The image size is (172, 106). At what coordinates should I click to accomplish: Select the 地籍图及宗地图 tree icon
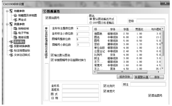click(15, 15)
